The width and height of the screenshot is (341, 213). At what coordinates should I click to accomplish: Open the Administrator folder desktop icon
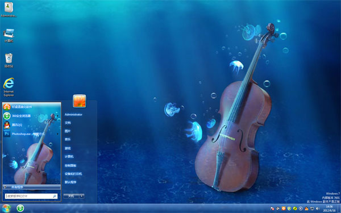[9, 9]
